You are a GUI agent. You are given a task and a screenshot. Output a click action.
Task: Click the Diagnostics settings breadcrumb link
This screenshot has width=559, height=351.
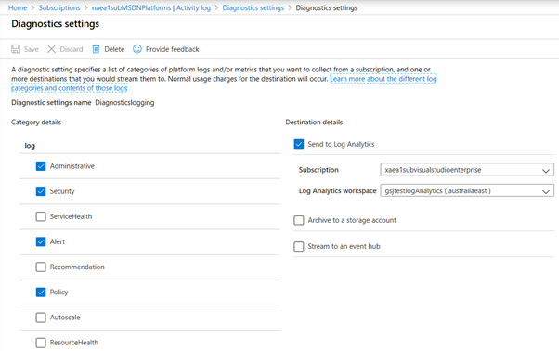tap(253, 7)
